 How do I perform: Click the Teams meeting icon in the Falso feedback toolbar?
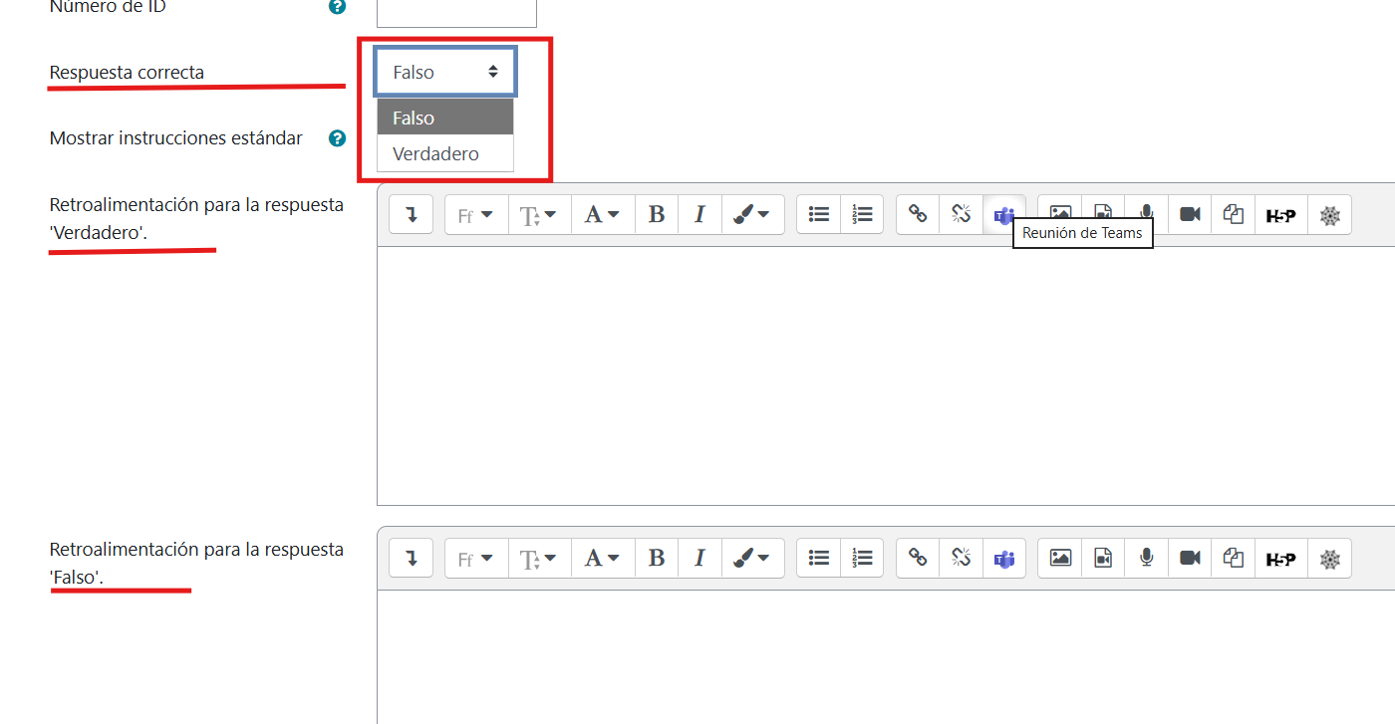(x=1004, y=559)
